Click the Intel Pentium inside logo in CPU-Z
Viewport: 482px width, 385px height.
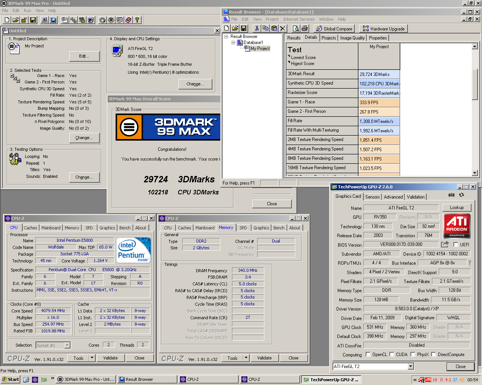pyautogui.click(x=134, y=250)
